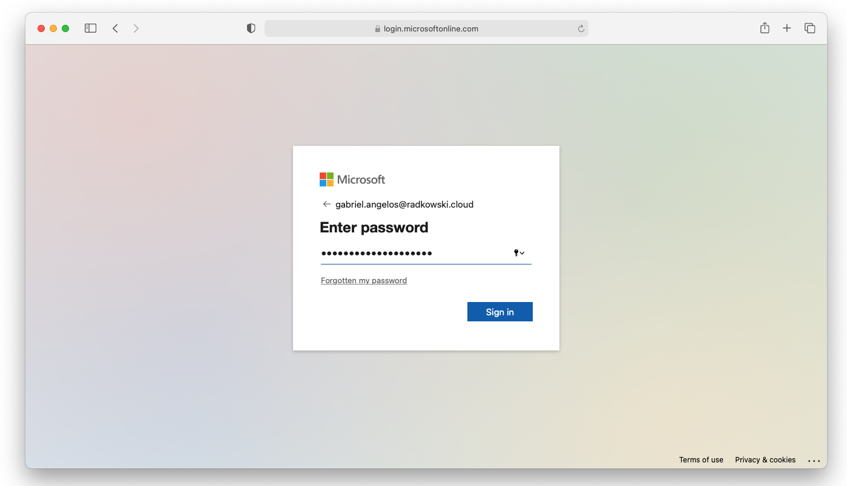Screen dimensions: 847x486
Task: Open the Forgotten my password link
Action: (364, 280)
